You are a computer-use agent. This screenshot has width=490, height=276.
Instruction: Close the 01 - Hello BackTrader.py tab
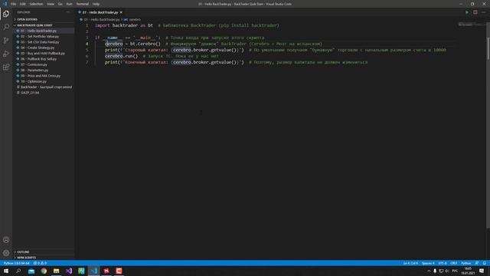(121, 12)
